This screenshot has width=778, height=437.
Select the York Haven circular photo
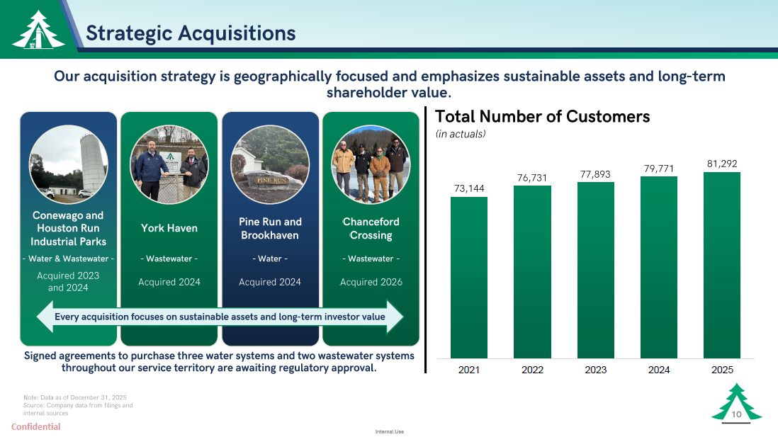169,164
